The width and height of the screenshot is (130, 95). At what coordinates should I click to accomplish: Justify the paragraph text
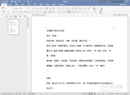(x=69, y=12)
